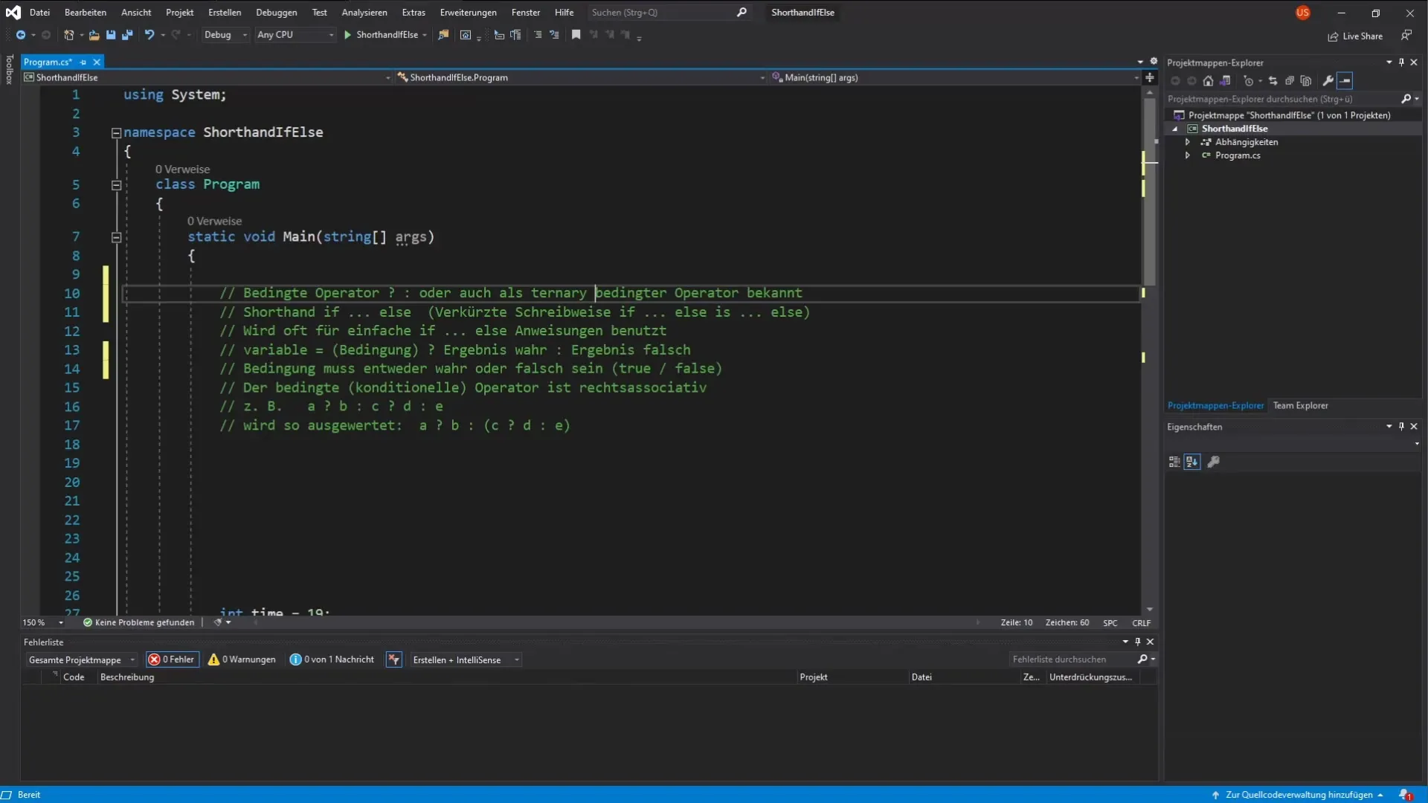
Task: Uncomment the selected lines icon
Action: [554, 35]
